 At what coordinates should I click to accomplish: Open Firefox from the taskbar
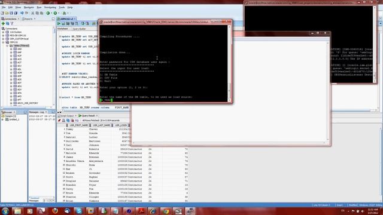coord(54,211)
